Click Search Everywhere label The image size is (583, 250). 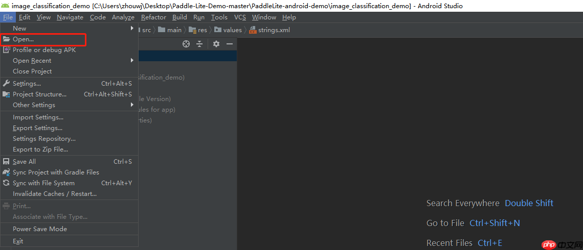[463, 203]
